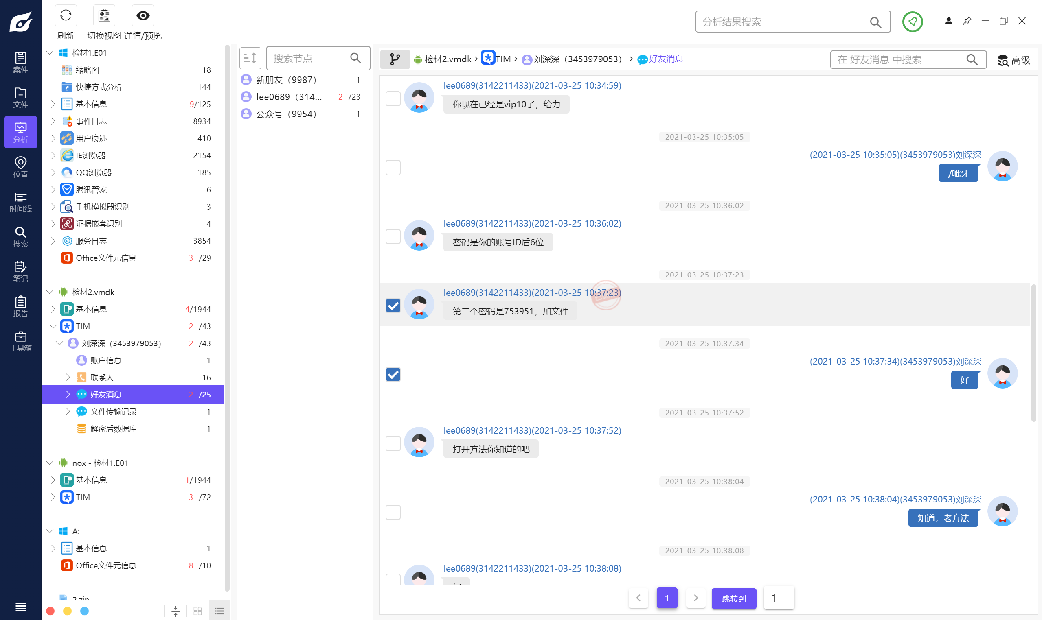Click the Switch View (切换视图) icon

104,16
